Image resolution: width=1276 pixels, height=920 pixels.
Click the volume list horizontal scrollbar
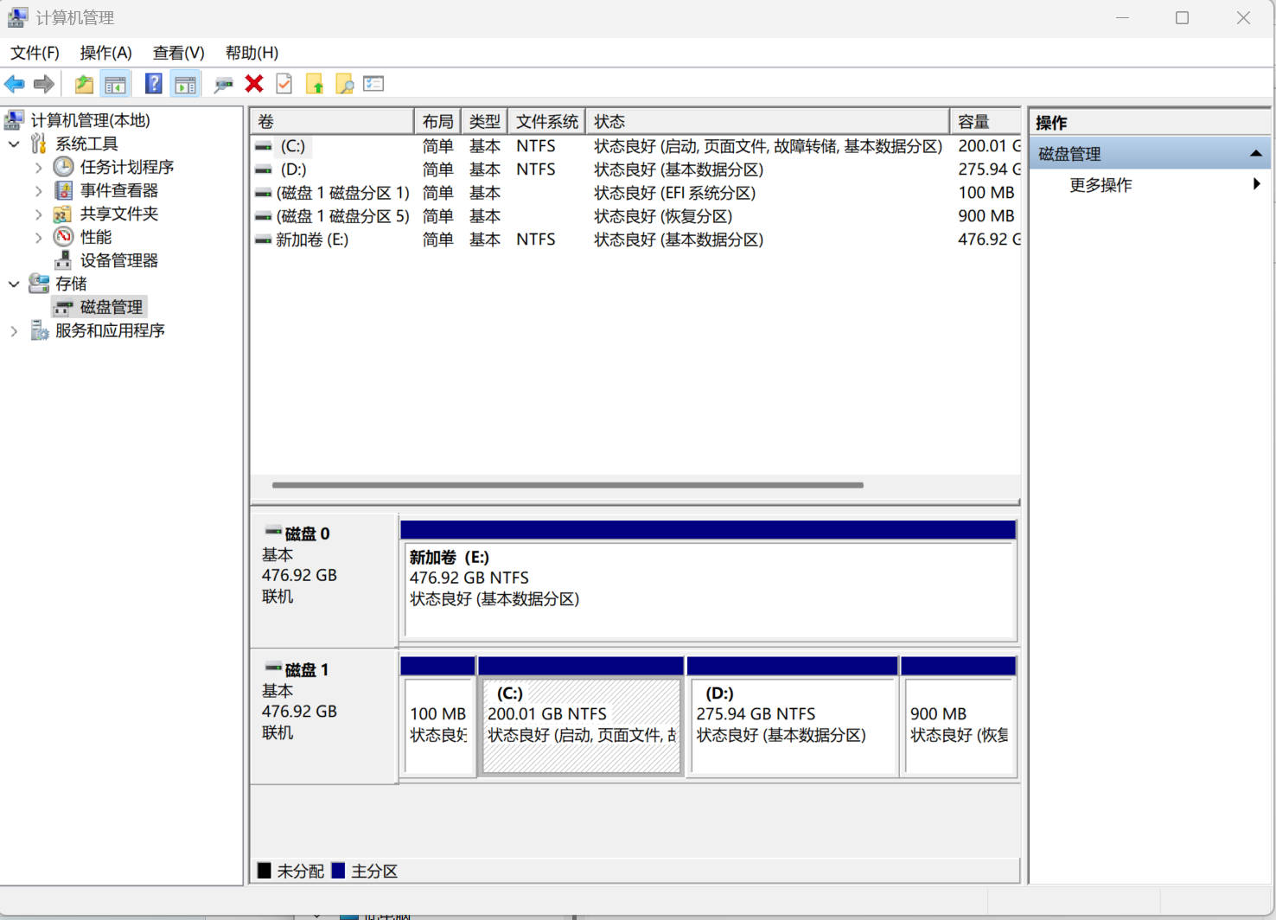point(567,485)
